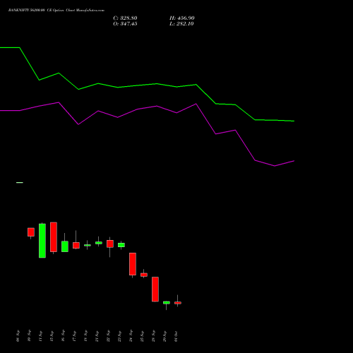
Task: Click the small green candle above 29 Sep
Action: tap(167, 303)
